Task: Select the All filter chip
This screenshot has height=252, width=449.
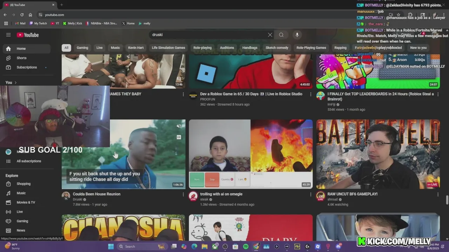Action: [66, 48]
